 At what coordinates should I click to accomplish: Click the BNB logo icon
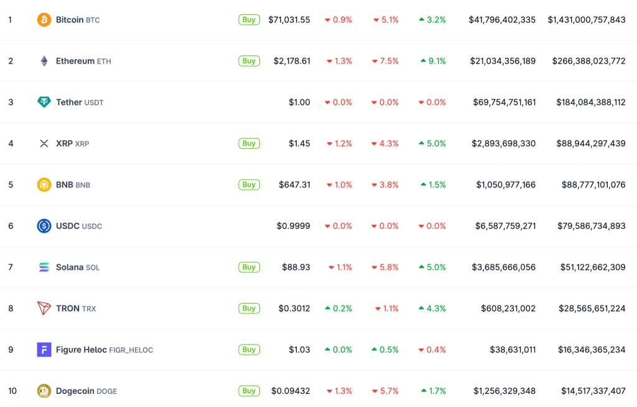[44, 185]
